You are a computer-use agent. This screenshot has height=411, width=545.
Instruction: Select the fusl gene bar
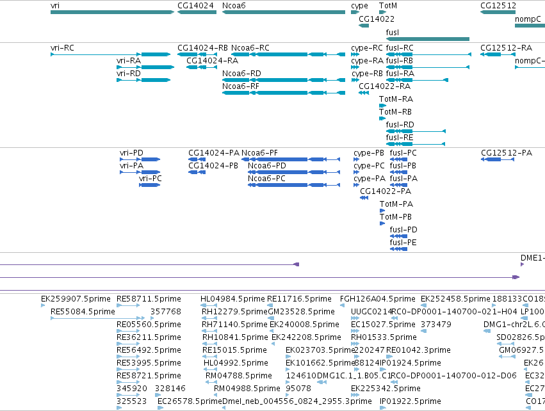428,39
